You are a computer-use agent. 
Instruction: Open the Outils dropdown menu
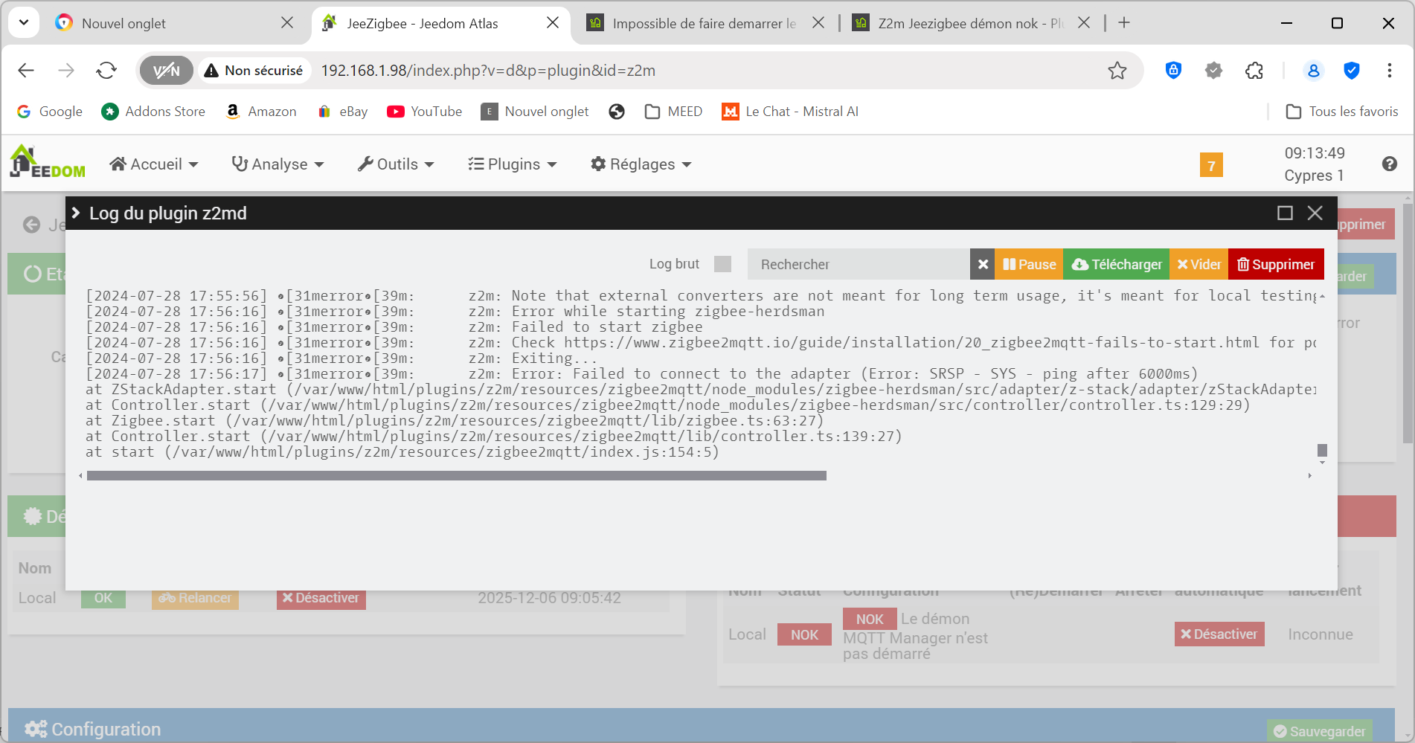coord(396,164)
